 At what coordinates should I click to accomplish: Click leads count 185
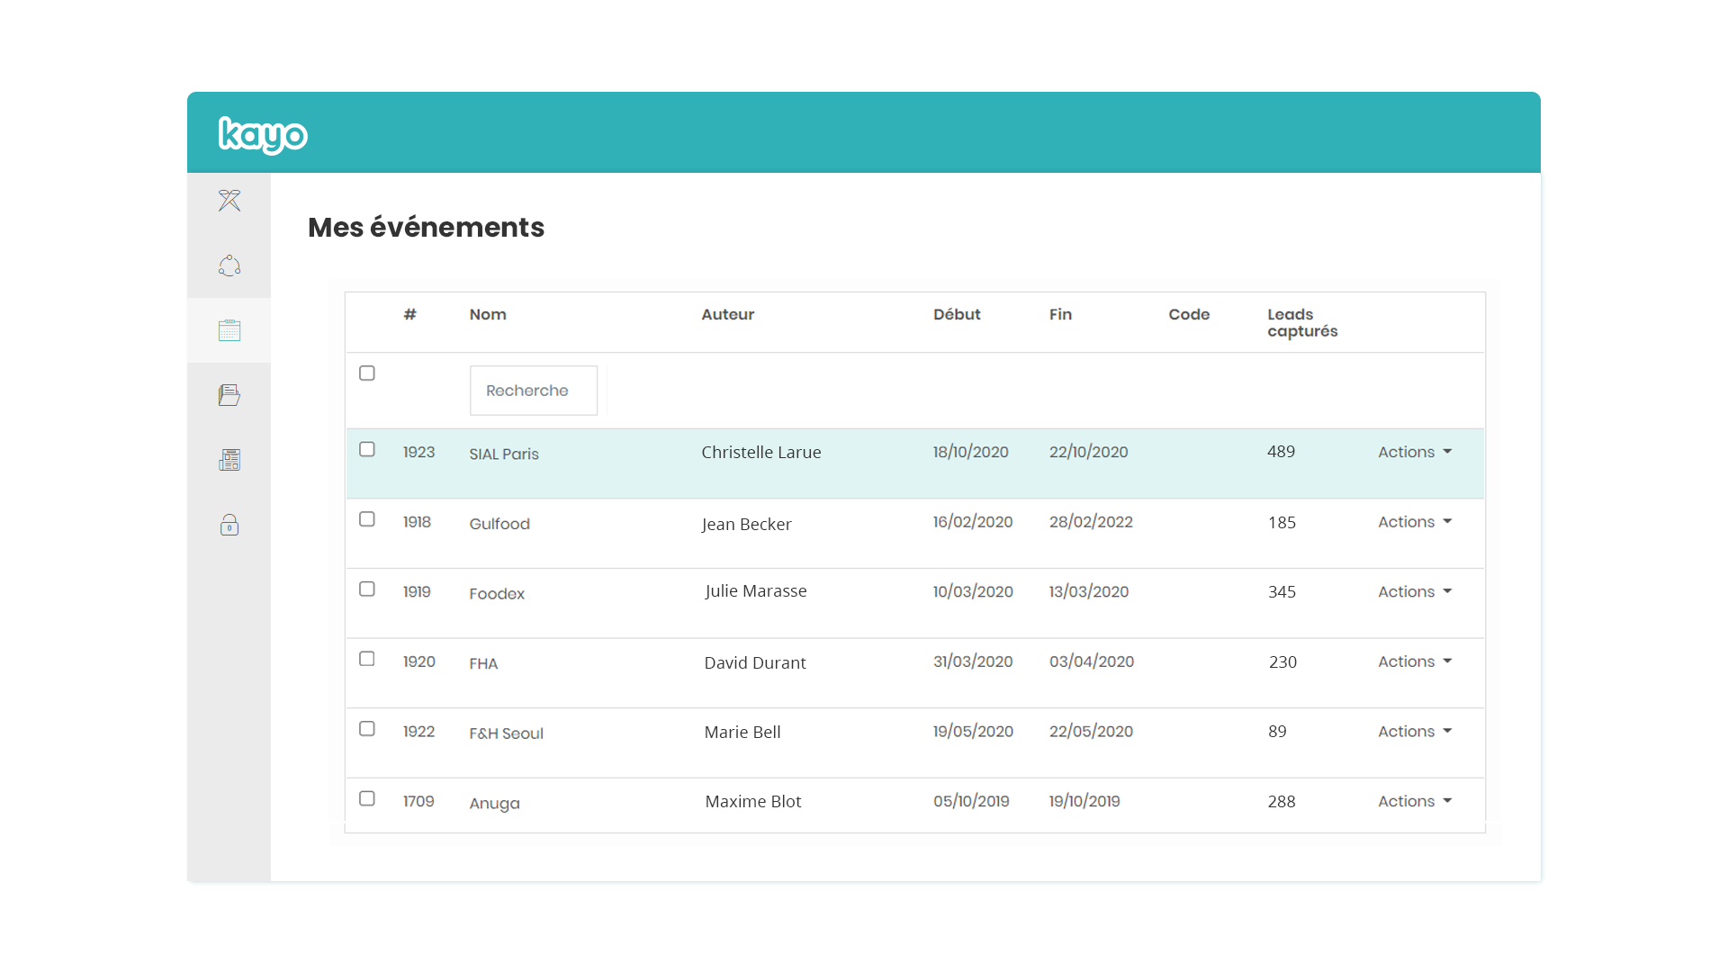[x=1282, y=523]
